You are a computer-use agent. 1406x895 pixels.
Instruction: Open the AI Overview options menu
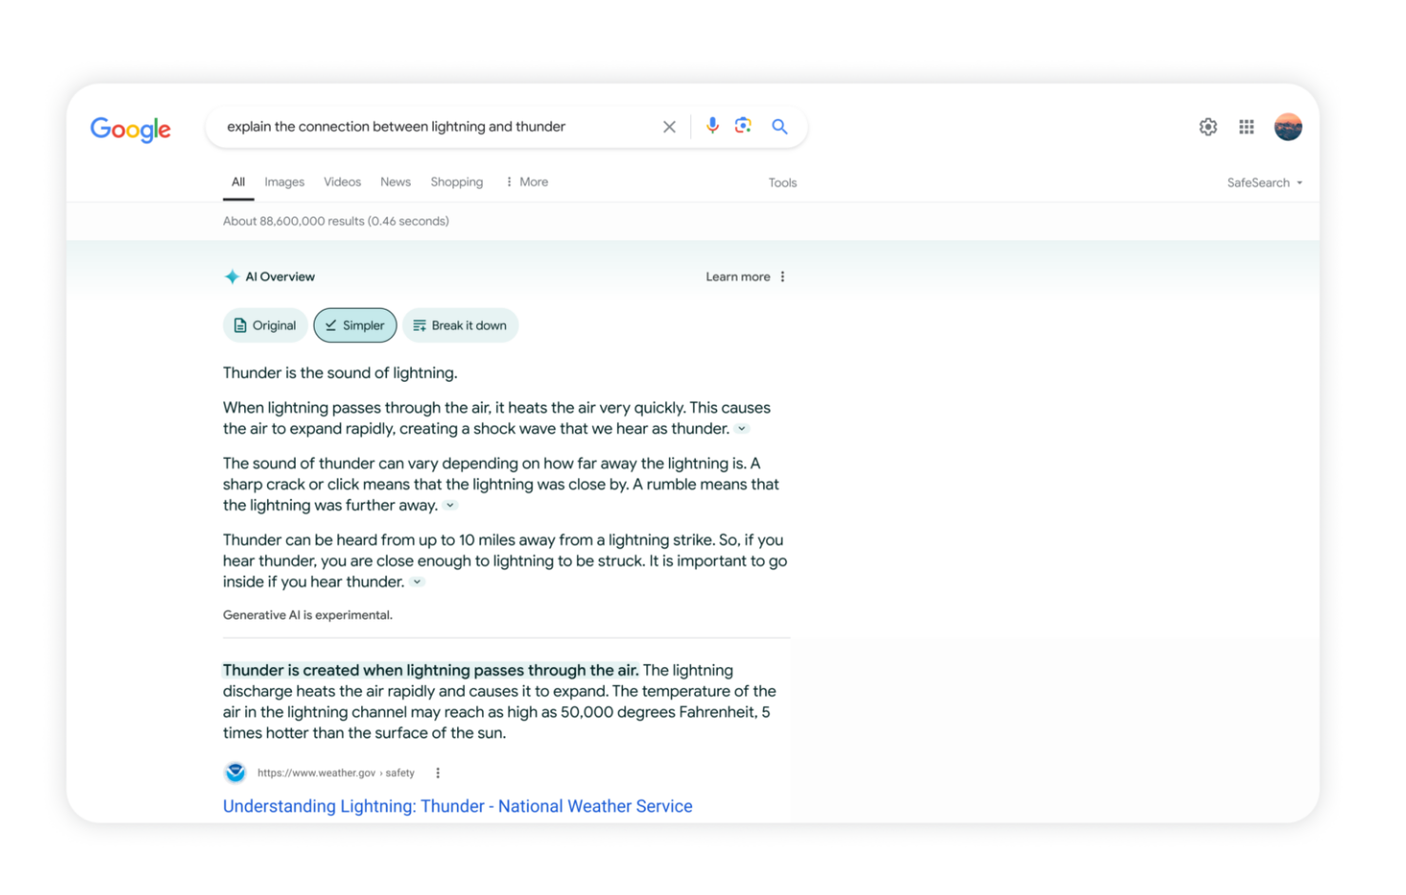[782, 276]
